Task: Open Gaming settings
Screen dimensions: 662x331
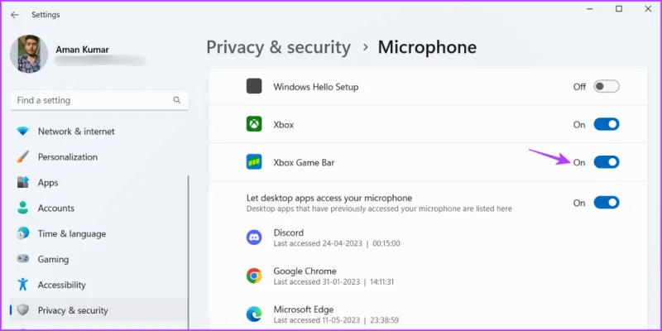Action: [99, 259]
